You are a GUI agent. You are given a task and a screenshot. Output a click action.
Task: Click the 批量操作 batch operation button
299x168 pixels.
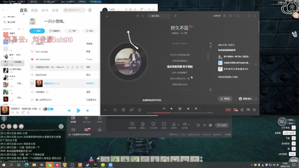pos(55,31)
